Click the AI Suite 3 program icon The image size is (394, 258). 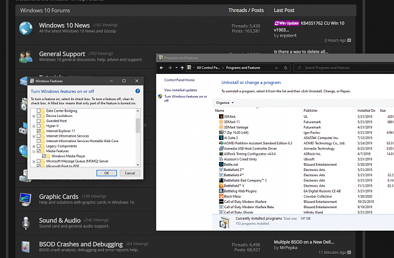(221, 137)
